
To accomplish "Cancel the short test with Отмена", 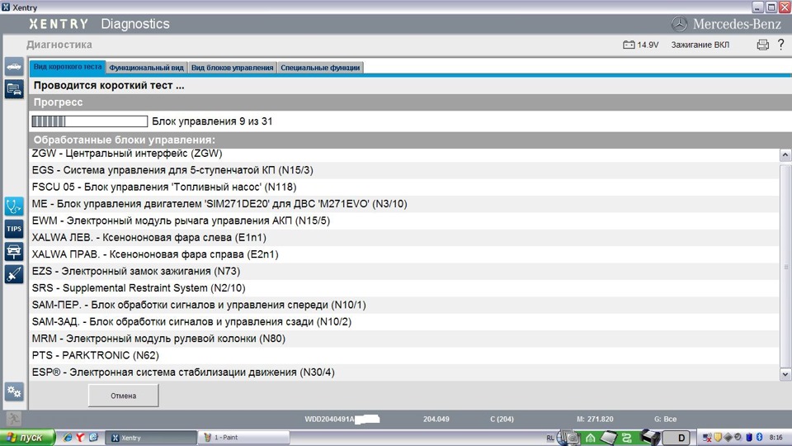I will tap(123, 396).
